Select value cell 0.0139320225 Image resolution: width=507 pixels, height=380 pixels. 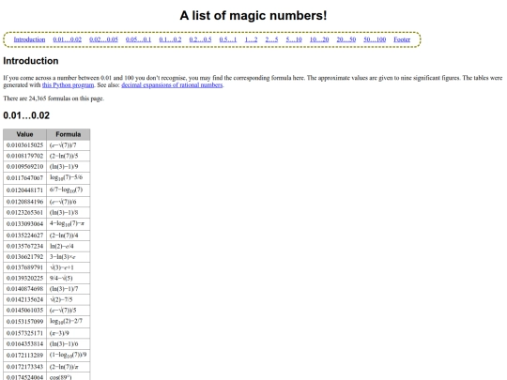(x=25, y=278)
